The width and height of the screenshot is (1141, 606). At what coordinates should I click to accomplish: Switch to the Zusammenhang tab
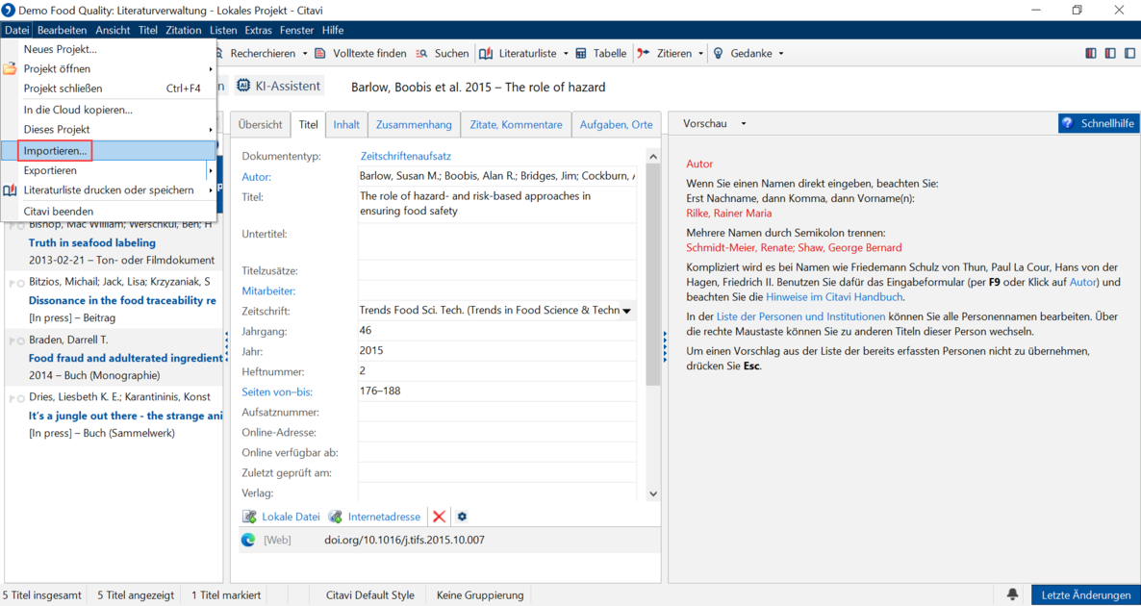[x=415, y=124]
